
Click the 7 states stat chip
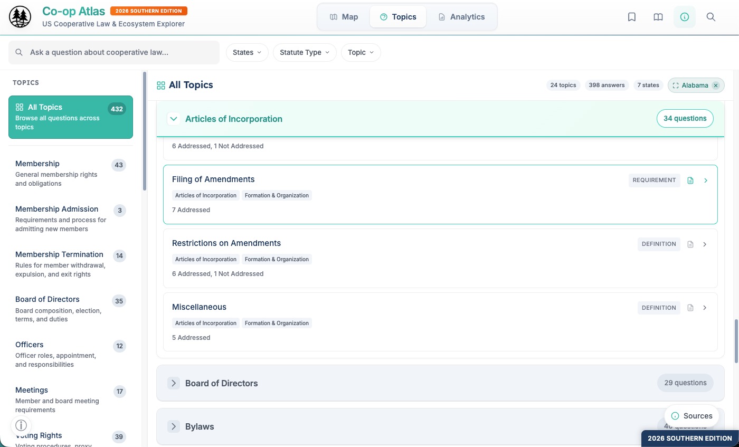click(648, 85)
